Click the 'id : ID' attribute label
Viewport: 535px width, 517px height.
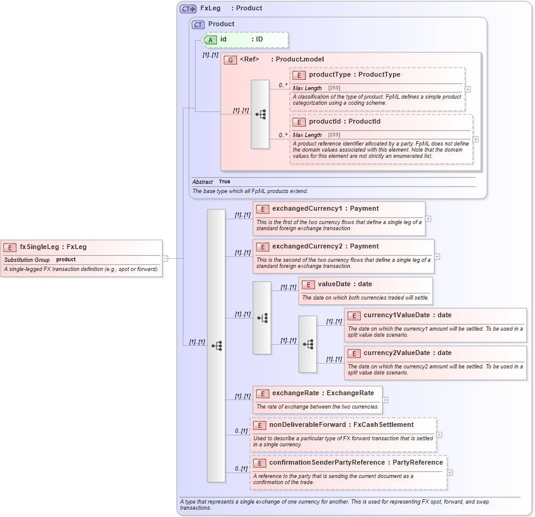pyautogui.click(x=241, y=39)
